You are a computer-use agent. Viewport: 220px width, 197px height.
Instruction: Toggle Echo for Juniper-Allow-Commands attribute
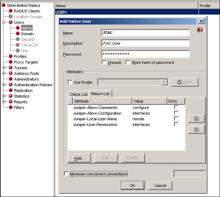(176, 107)
